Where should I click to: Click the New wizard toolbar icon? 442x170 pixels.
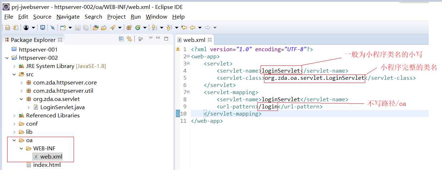[63, 28]
